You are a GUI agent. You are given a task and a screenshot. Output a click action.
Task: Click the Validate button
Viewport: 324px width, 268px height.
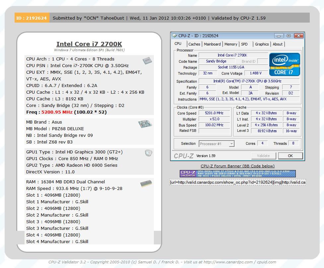263,156
